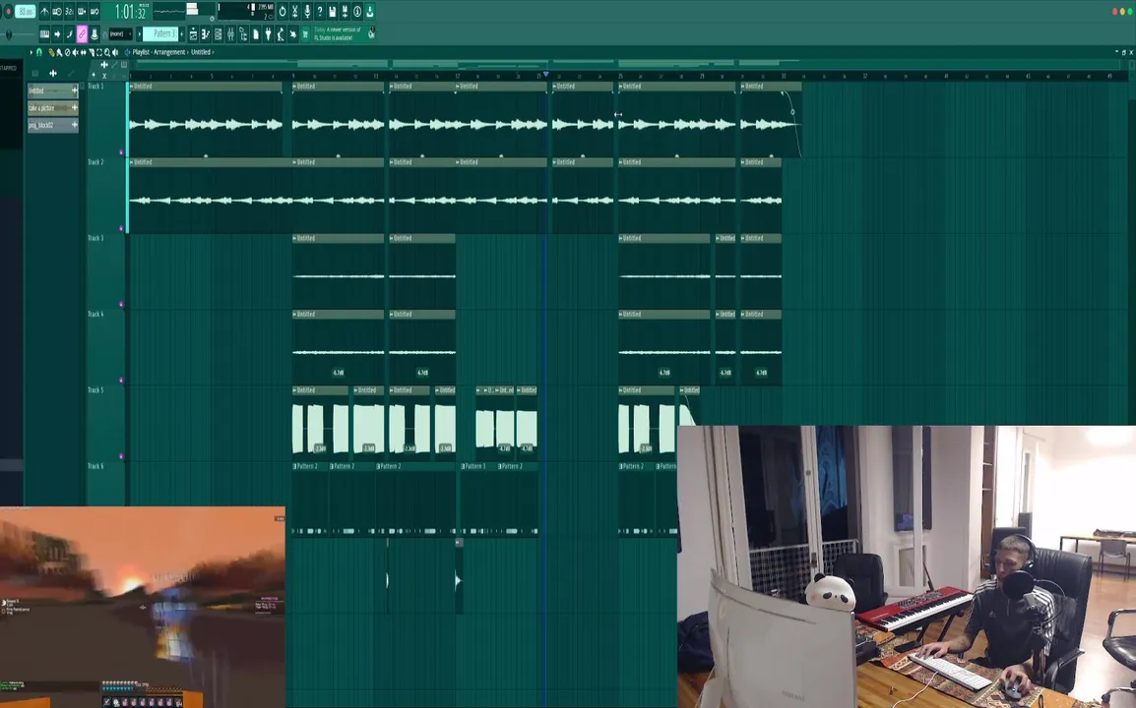This screenshot has width=1136, height=708.
Task: Select the Untitled item in the picker panel
Action: coord(53,90)
